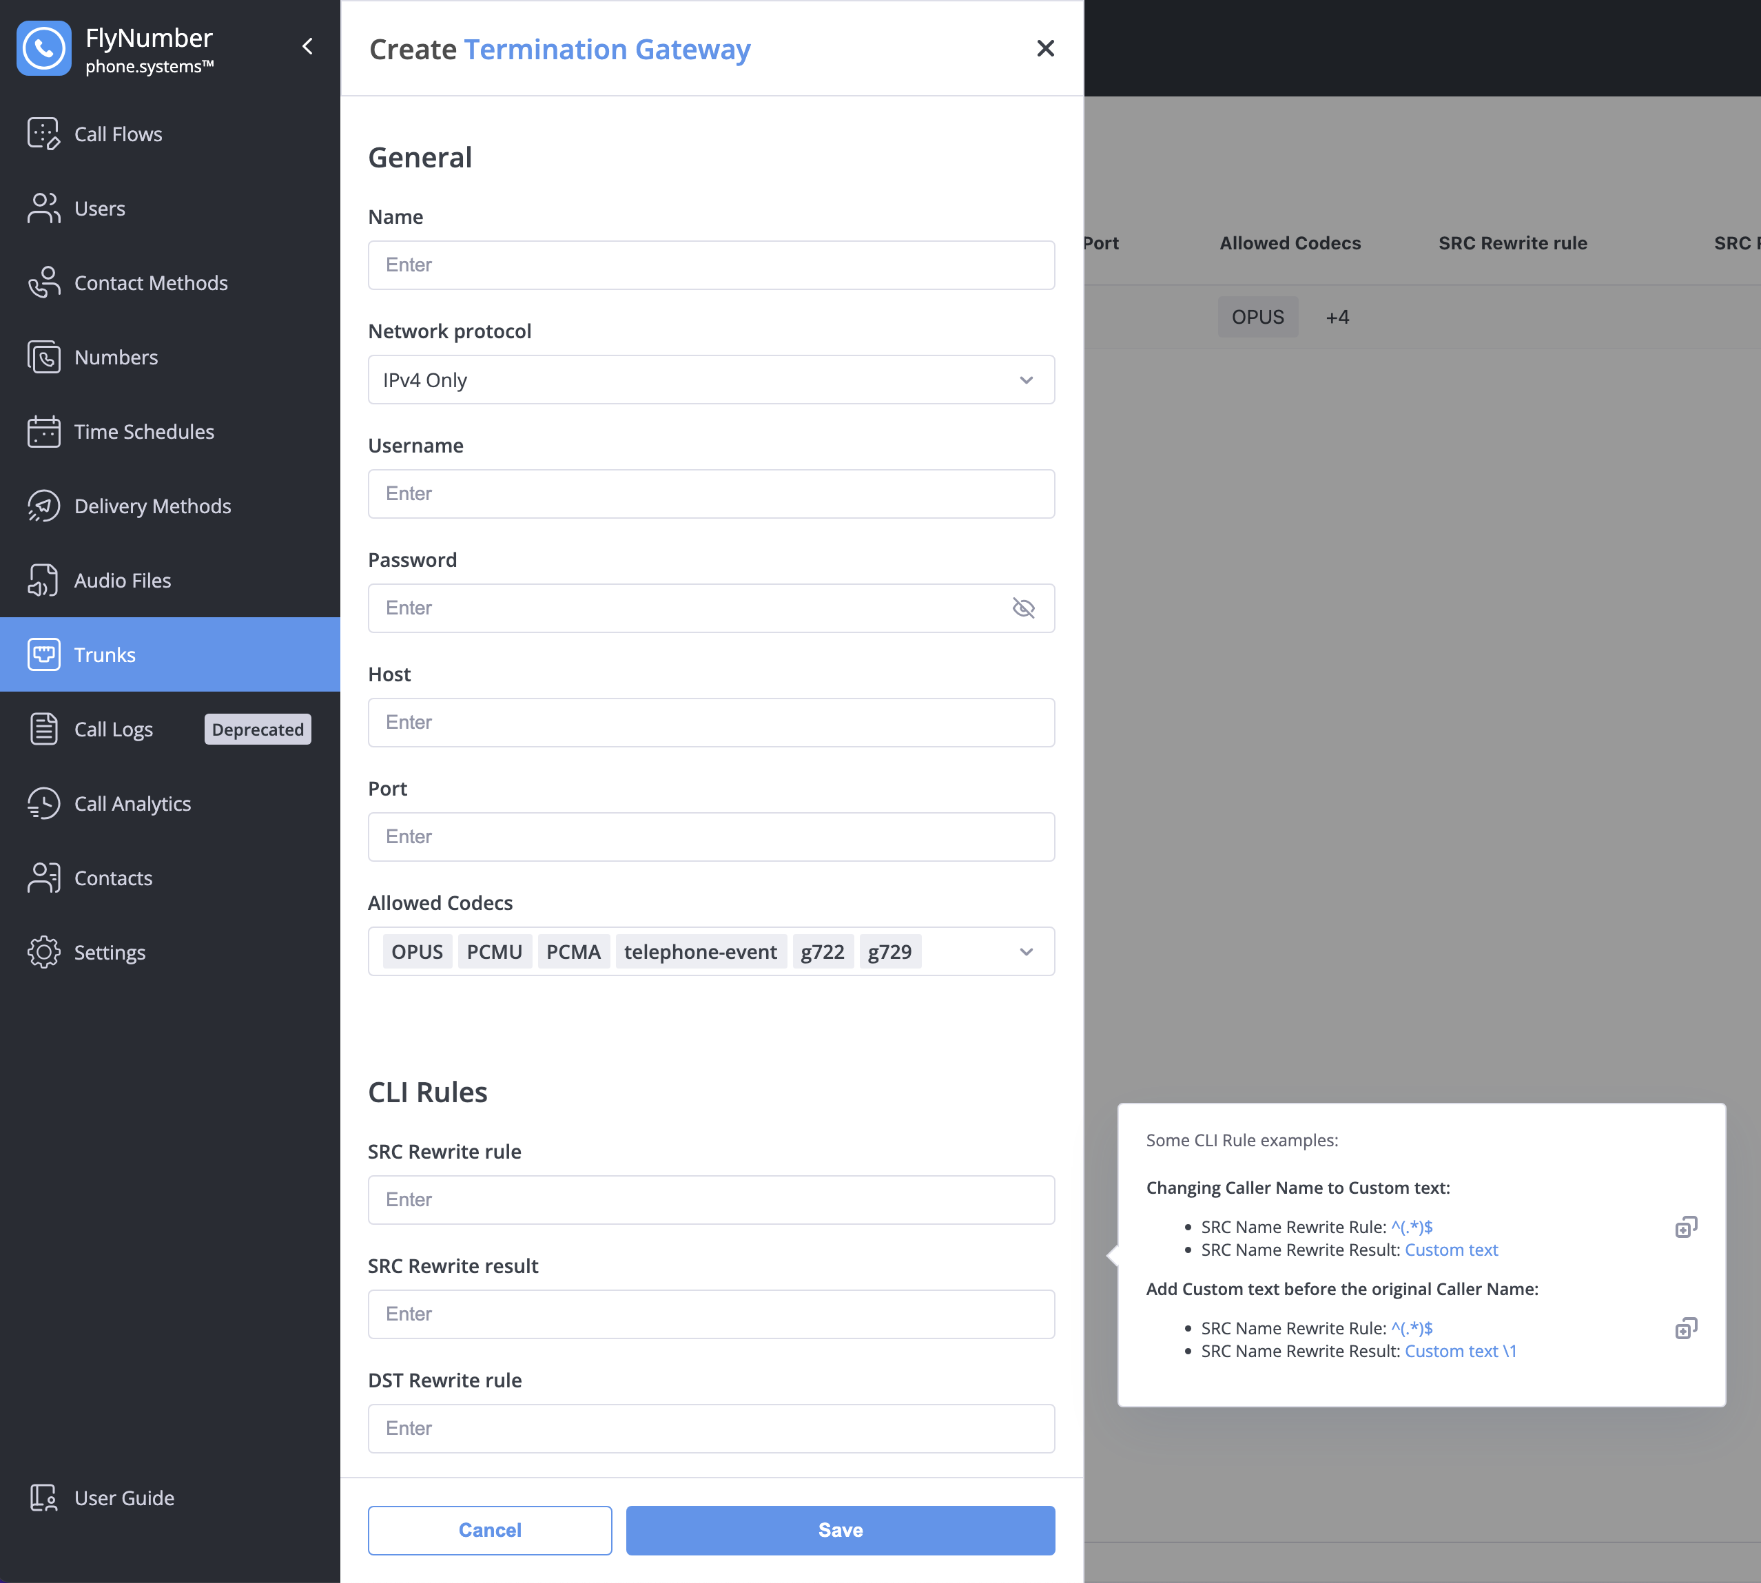Click the Time Schedules calendar icon
This screenshot has height=1583, width=1761.
43,431
